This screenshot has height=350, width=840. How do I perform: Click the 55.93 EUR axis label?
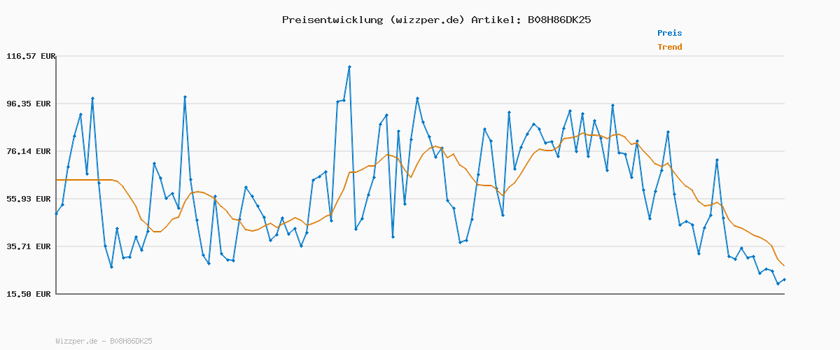point(31,199)
